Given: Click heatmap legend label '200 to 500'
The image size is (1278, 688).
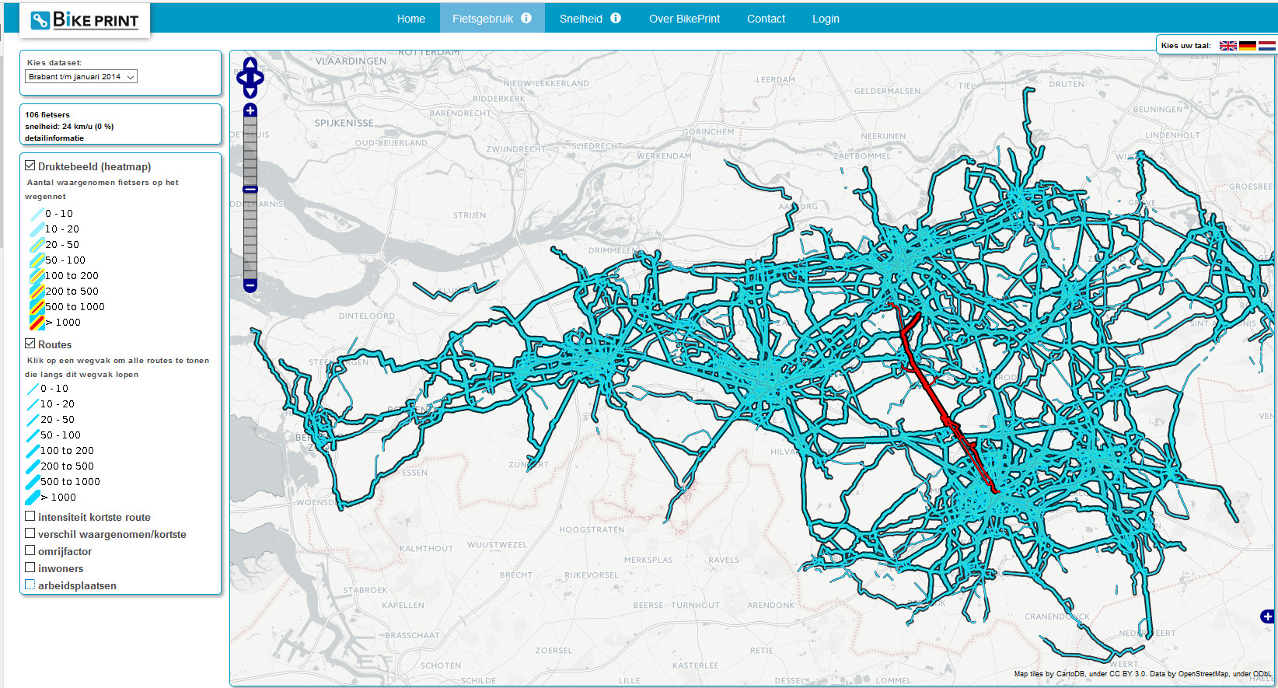Looking at the screenshot, I should [x=72, y=291].
